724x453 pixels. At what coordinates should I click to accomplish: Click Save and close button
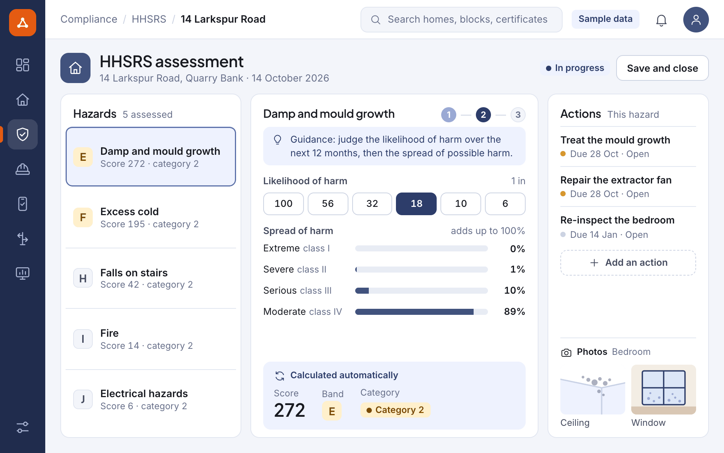click(x=663, y=68)
